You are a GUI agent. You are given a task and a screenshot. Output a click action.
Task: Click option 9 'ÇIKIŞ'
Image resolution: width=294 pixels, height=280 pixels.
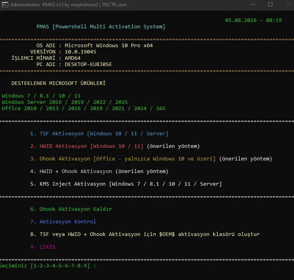(43, 247)
